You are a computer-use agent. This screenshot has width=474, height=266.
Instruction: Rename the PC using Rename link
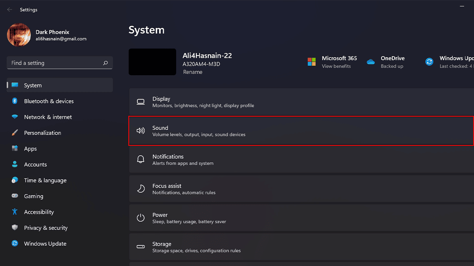click(x=193, y=72)
